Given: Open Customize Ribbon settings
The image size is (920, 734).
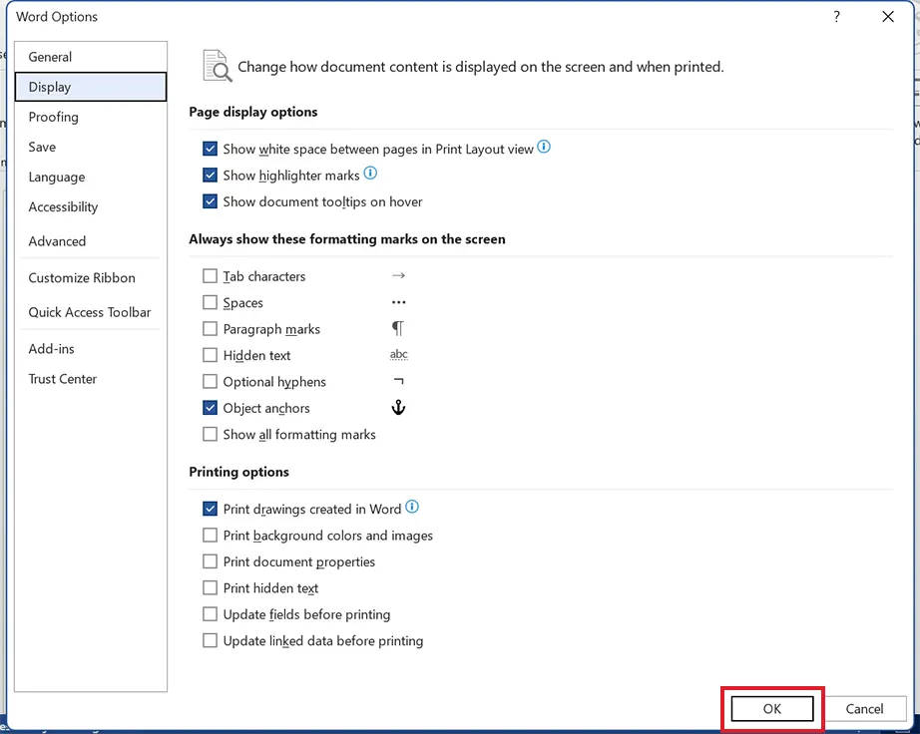Looking at the screenshot, I should pos(91,278).
